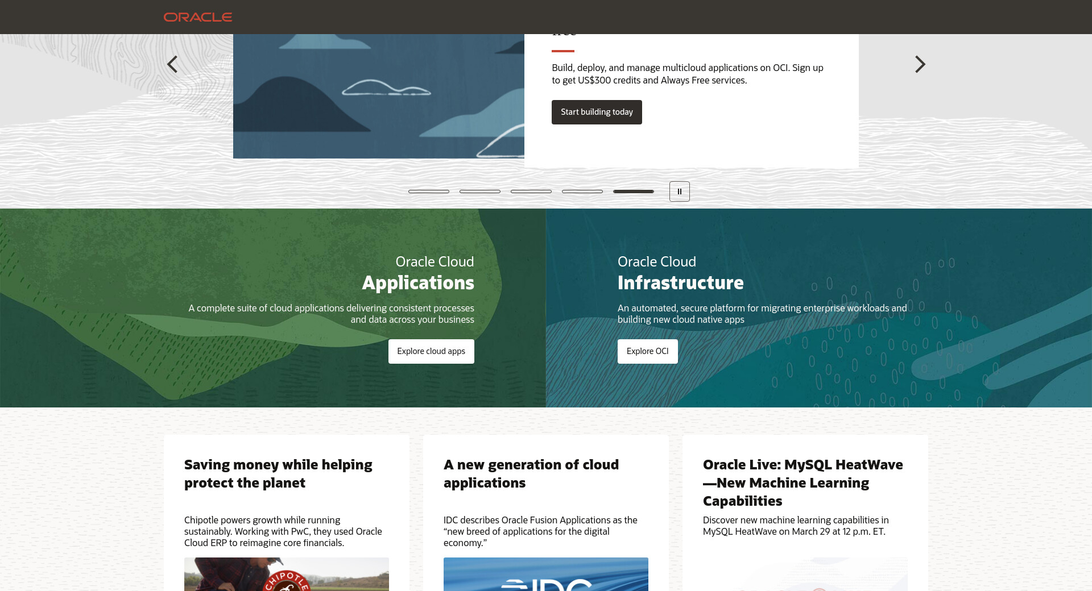Image resolution: width=1092 pixels, height=591 pixels.
Task: Open Saving money while helping the planet article
Action: 278,473
